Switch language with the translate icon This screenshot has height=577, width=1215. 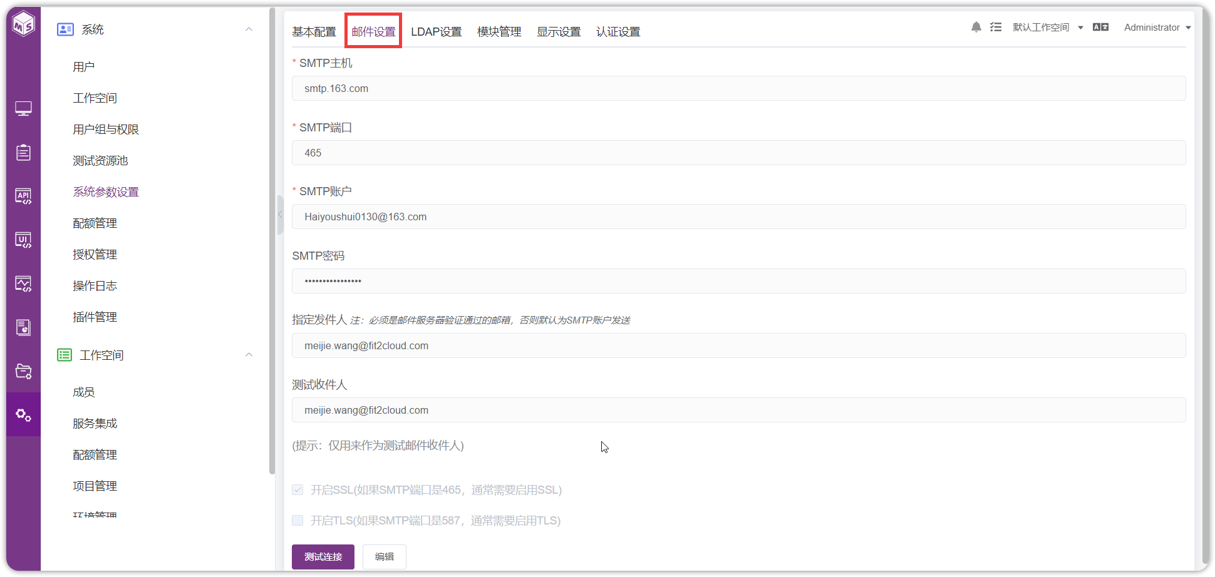pos(1100,27)
